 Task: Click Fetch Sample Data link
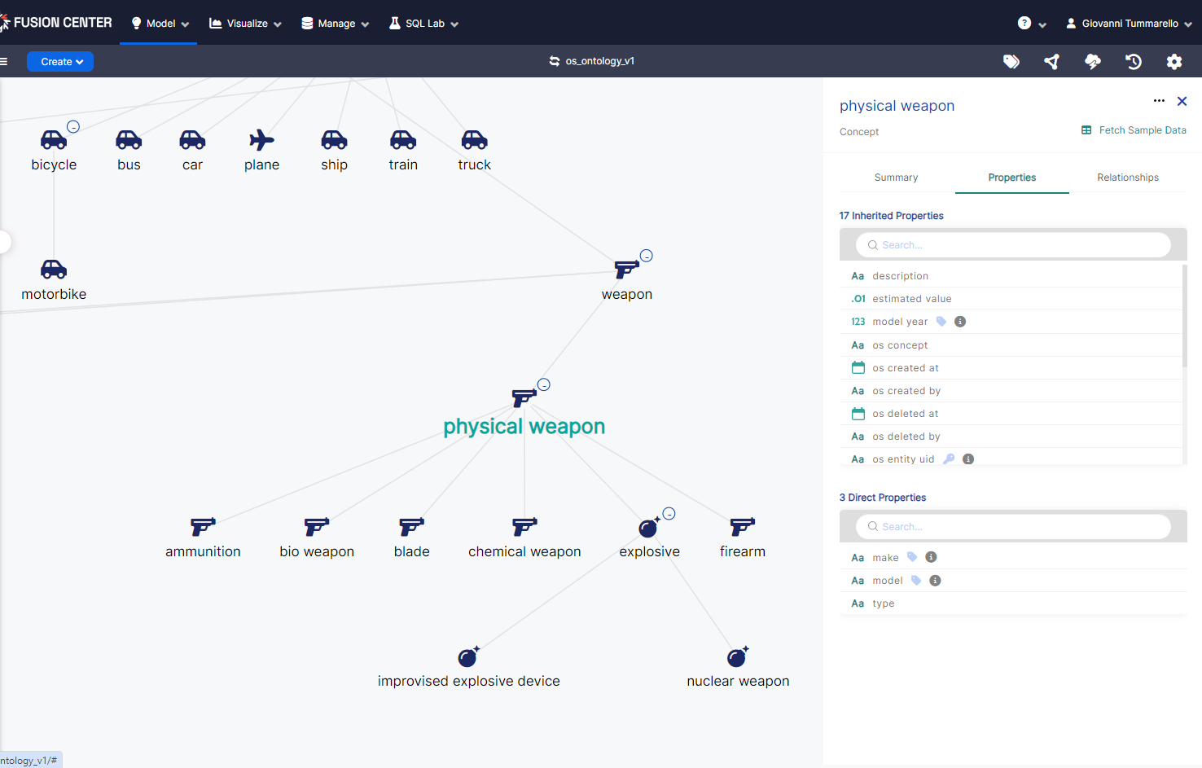pos(1134,130)
